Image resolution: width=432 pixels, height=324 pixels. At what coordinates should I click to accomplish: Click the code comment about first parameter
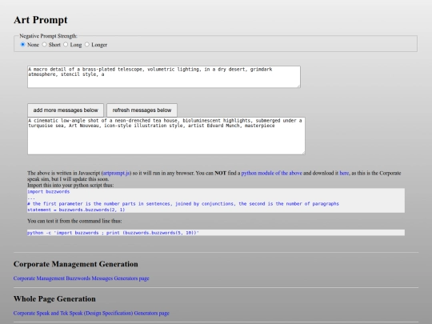[183, 204]
